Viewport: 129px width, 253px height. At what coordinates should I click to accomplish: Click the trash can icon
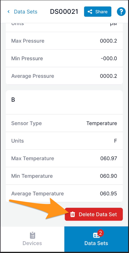73,214
